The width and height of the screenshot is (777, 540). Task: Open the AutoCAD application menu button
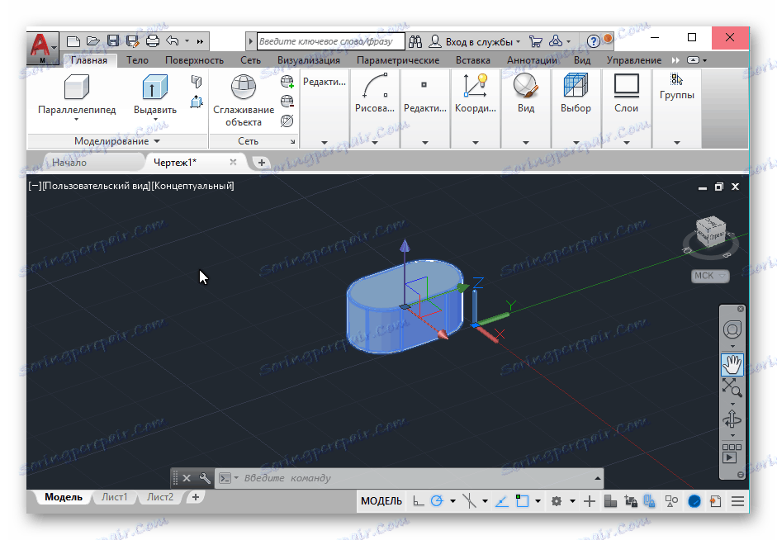(x=43, y=48)
